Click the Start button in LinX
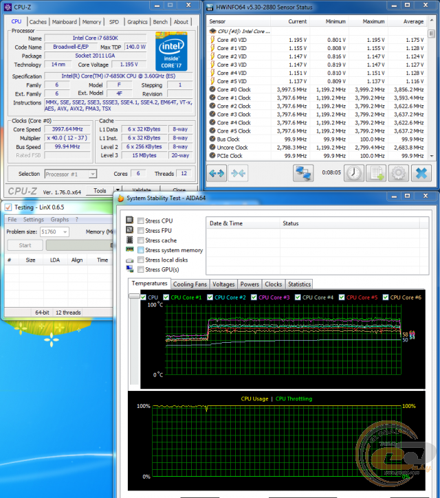This screenshot has width=440, height=498. (x=25, y=245)
